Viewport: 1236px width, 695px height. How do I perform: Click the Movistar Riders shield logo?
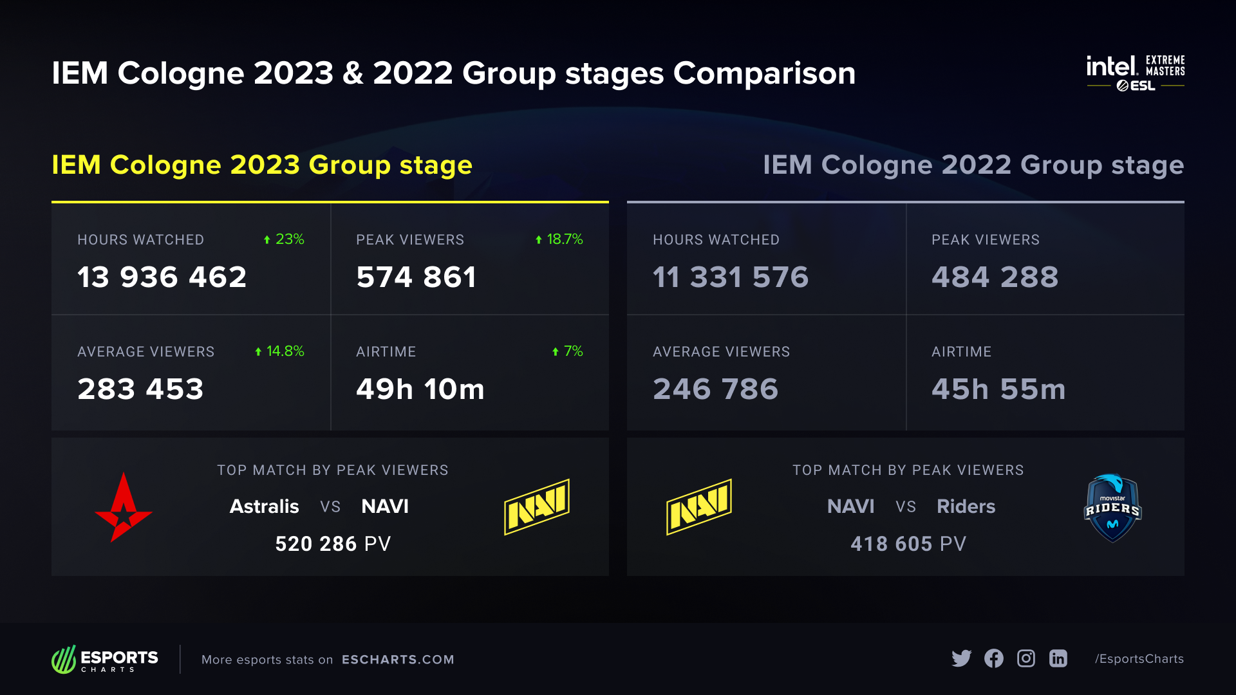1112,508
